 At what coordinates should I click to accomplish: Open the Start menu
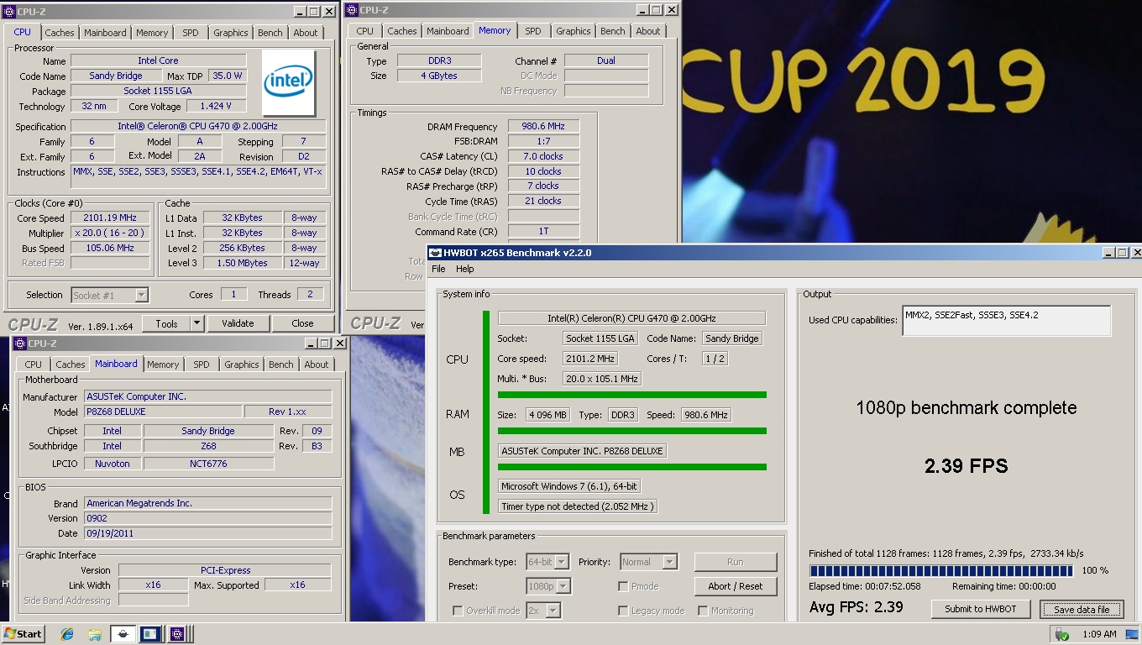point(23,634)
